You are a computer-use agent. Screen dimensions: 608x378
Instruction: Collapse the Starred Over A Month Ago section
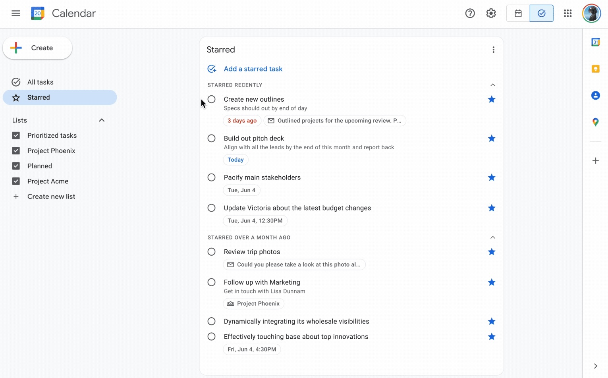click(x=493, y=237)
